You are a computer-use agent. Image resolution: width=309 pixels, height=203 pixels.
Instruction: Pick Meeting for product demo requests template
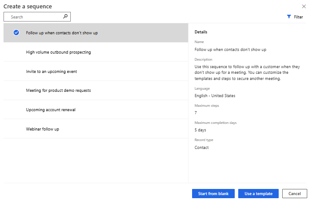58,91
